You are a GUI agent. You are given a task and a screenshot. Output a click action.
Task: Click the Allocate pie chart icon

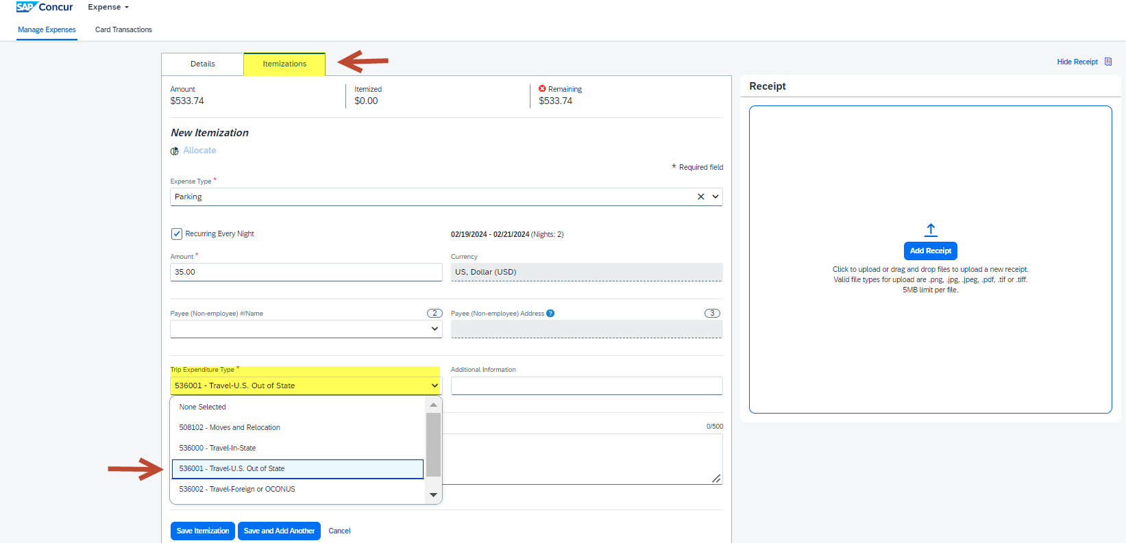coord(175,151)
